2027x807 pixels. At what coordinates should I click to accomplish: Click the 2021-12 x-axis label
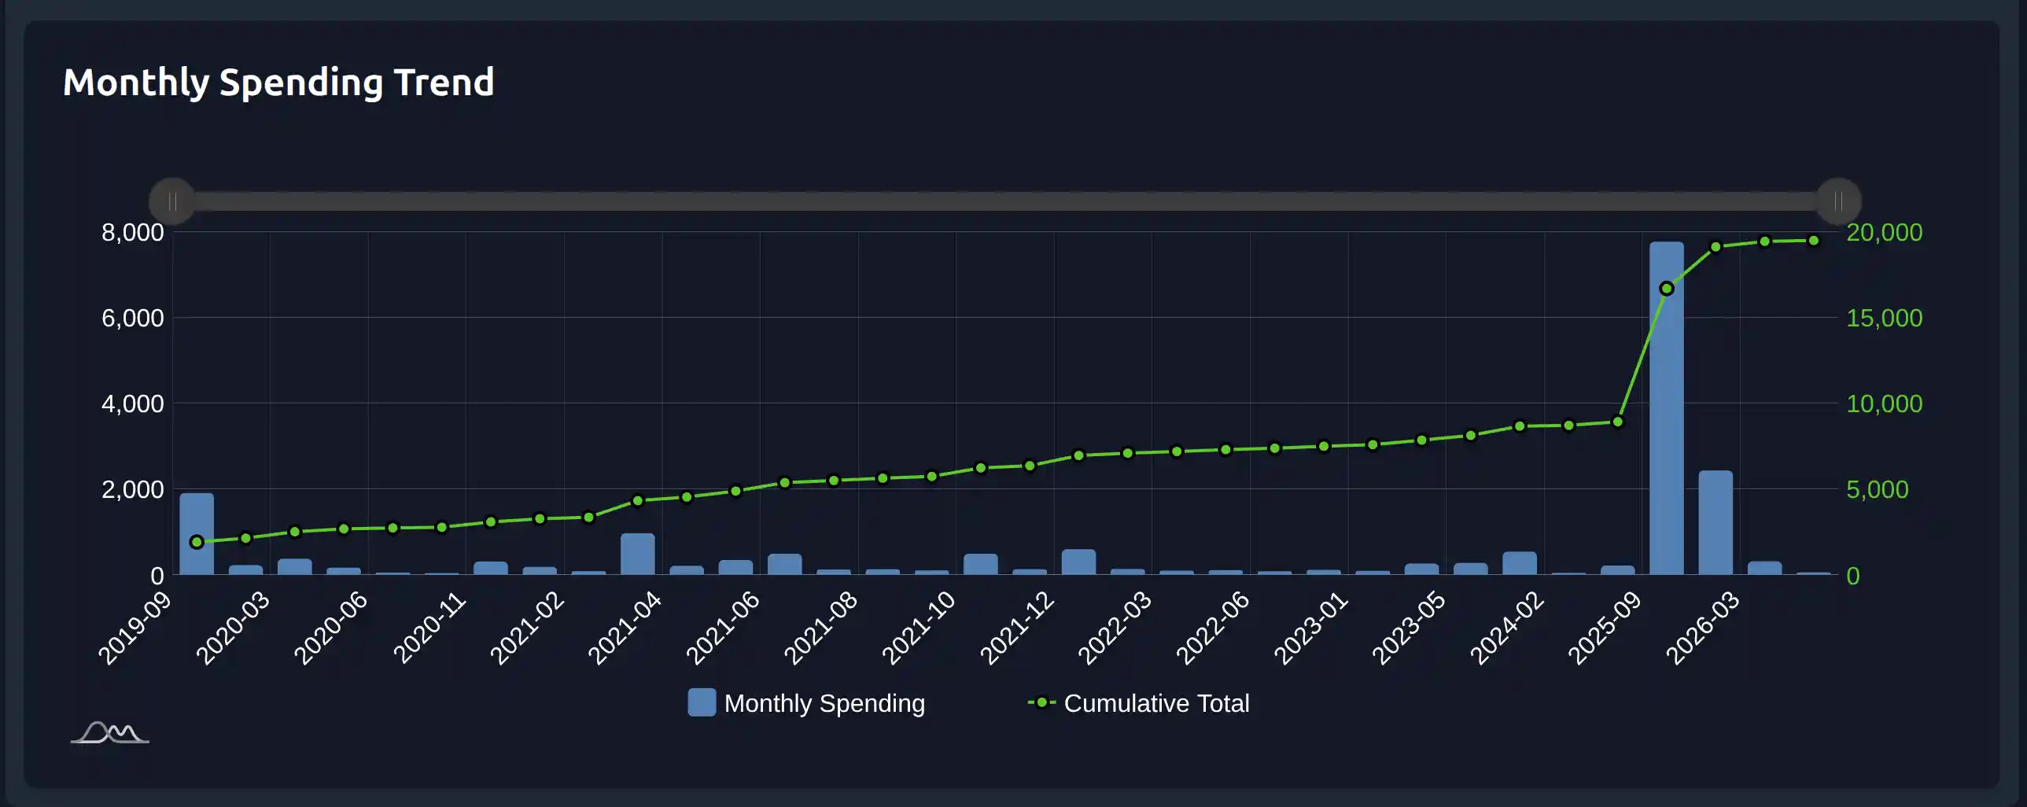point(1017,628)
